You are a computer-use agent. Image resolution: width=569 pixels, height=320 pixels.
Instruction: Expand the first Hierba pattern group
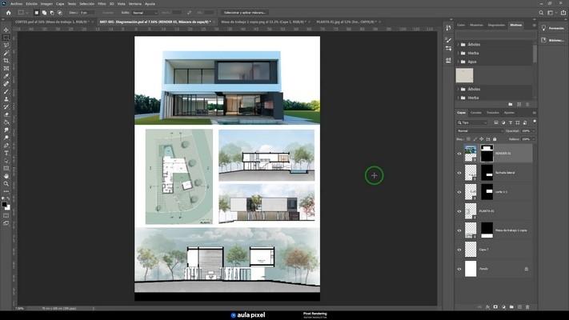point(459,54)
